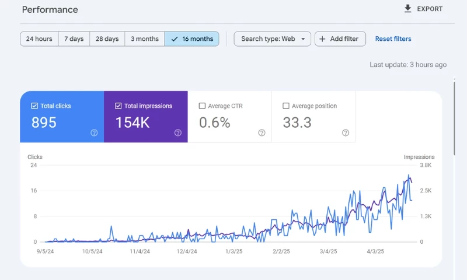Uncheck the Total impressions checkbox

tap(119, 106)
